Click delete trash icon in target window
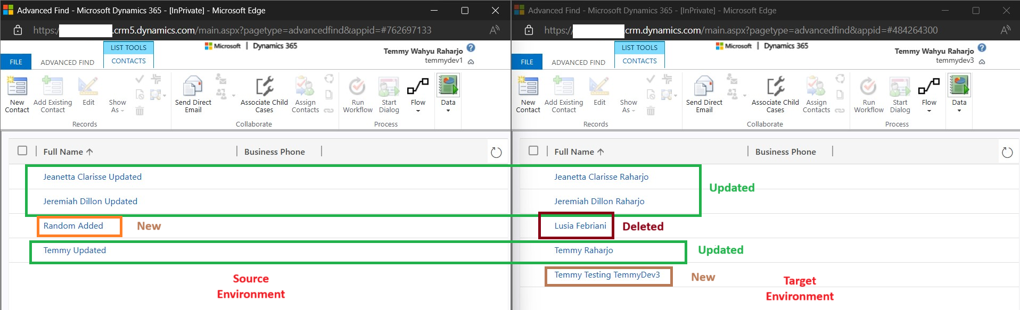The height and width of the screenshot is (310, 1020). [651, 111]
